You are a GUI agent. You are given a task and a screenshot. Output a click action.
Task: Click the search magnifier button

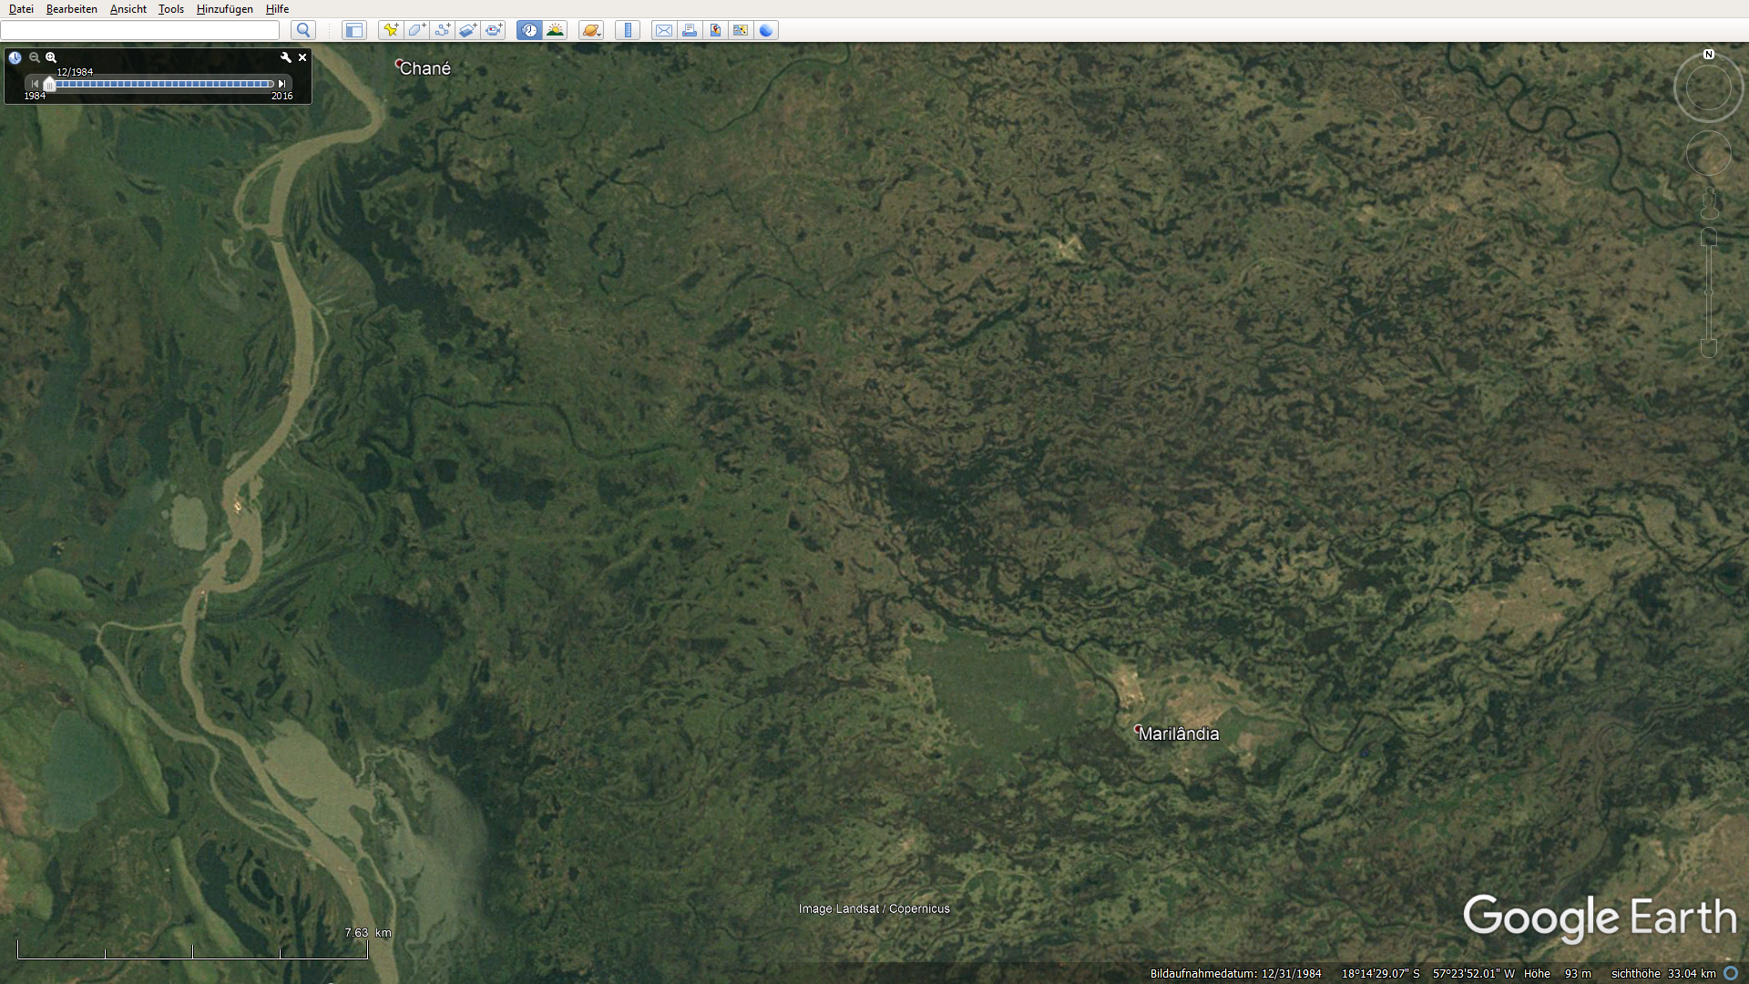pyautogui.click(x=303, y=30)
